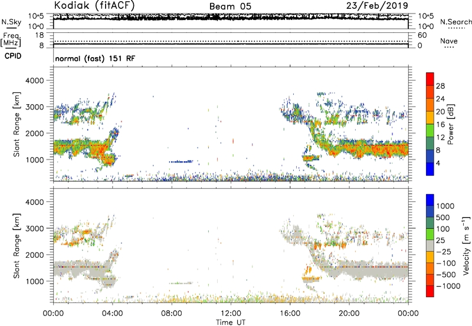Click the "Power [dB]" color bar title
472x326 pixels.
[x=451, y=124]
